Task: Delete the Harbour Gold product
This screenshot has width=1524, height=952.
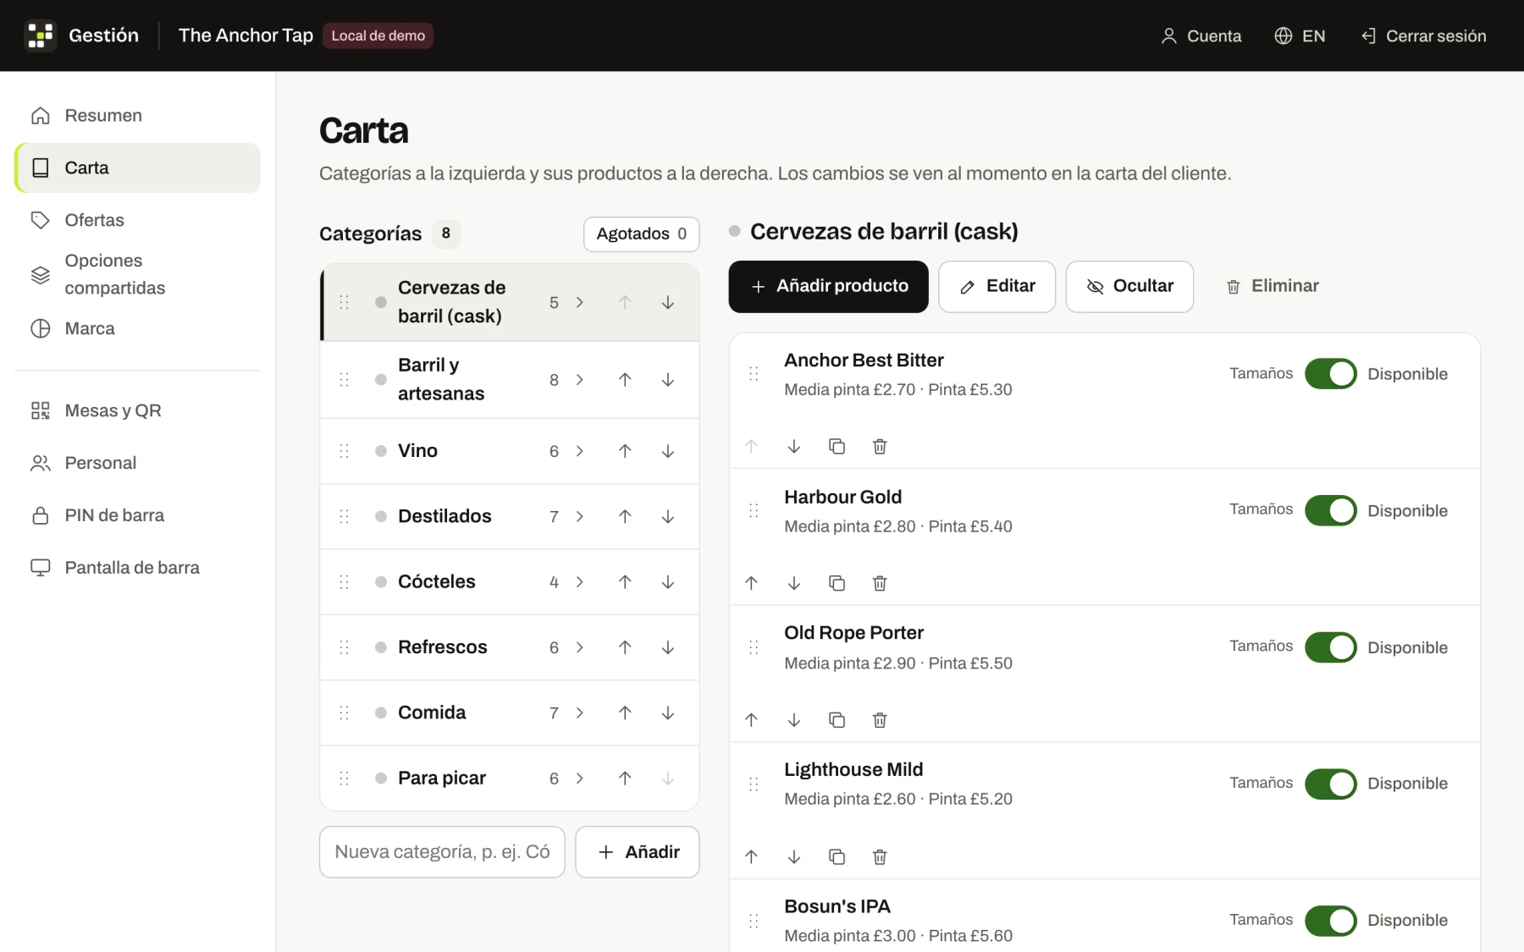Action: click(x=880, y=583)
